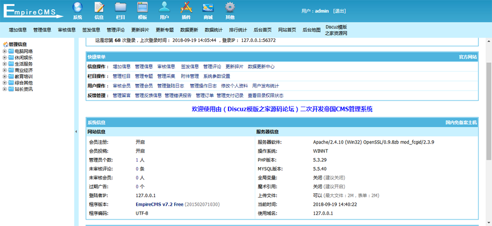Open the 国内免备案主机 link
Viewport: 492px width, 226px height.
(461, 123)
